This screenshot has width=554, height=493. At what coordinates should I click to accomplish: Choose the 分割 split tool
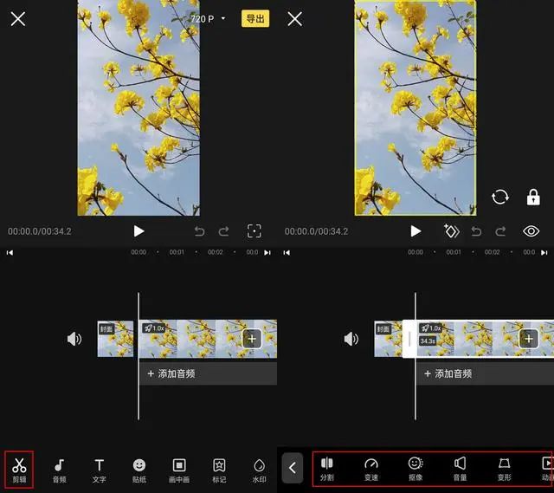click(327, 469)
